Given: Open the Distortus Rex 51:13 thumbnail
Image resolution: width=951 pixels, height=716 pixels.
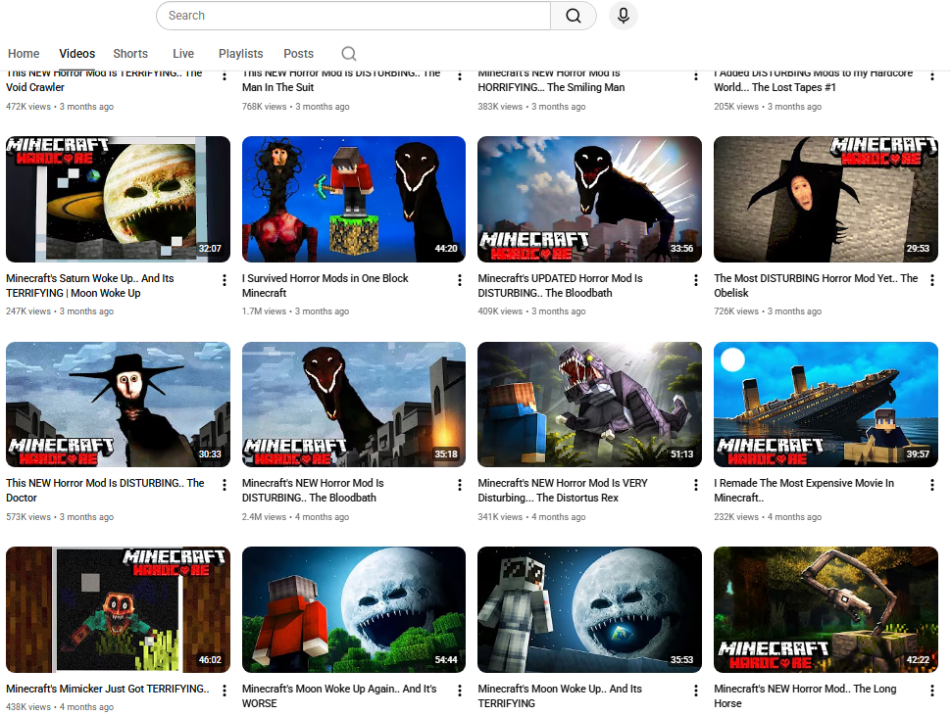Looking at the screenshot, I should tap(589, 405).
